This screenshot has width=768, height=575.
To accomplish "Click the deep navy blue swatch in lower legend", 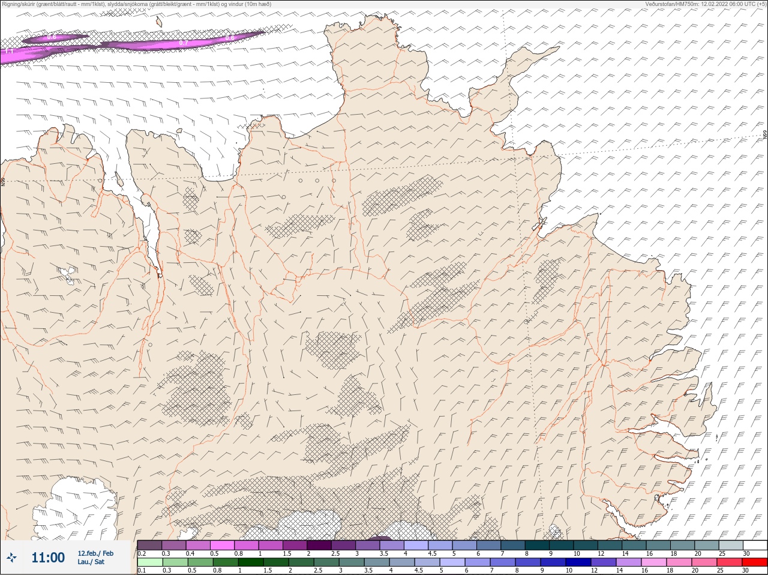I will click(578, 562).
